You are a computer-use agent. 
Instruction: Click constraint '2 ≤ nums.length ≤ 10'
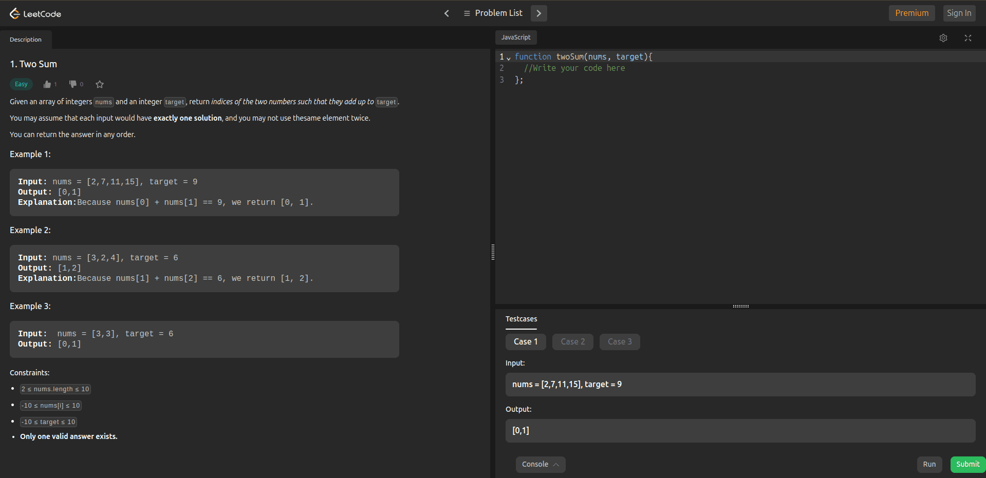pyautogui.click(x=55, y=389)
